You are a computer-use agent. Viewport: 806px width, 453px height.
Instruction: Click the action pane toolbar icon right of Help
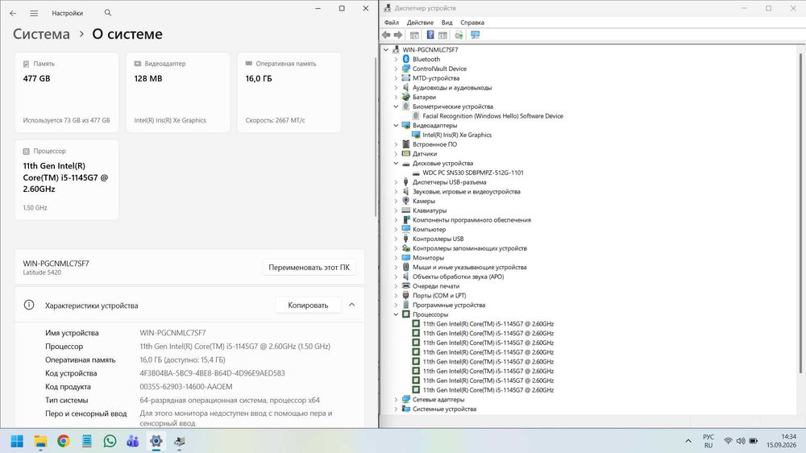[442, 35]
